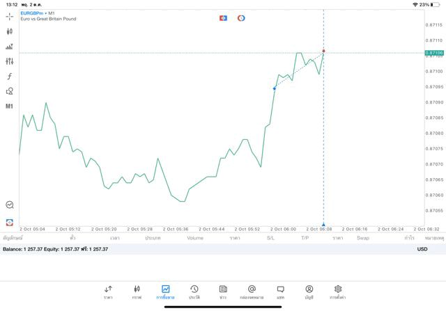
Task: Sort positions by Volume column header
Action: pyautogui.click(x=195, y=238)
